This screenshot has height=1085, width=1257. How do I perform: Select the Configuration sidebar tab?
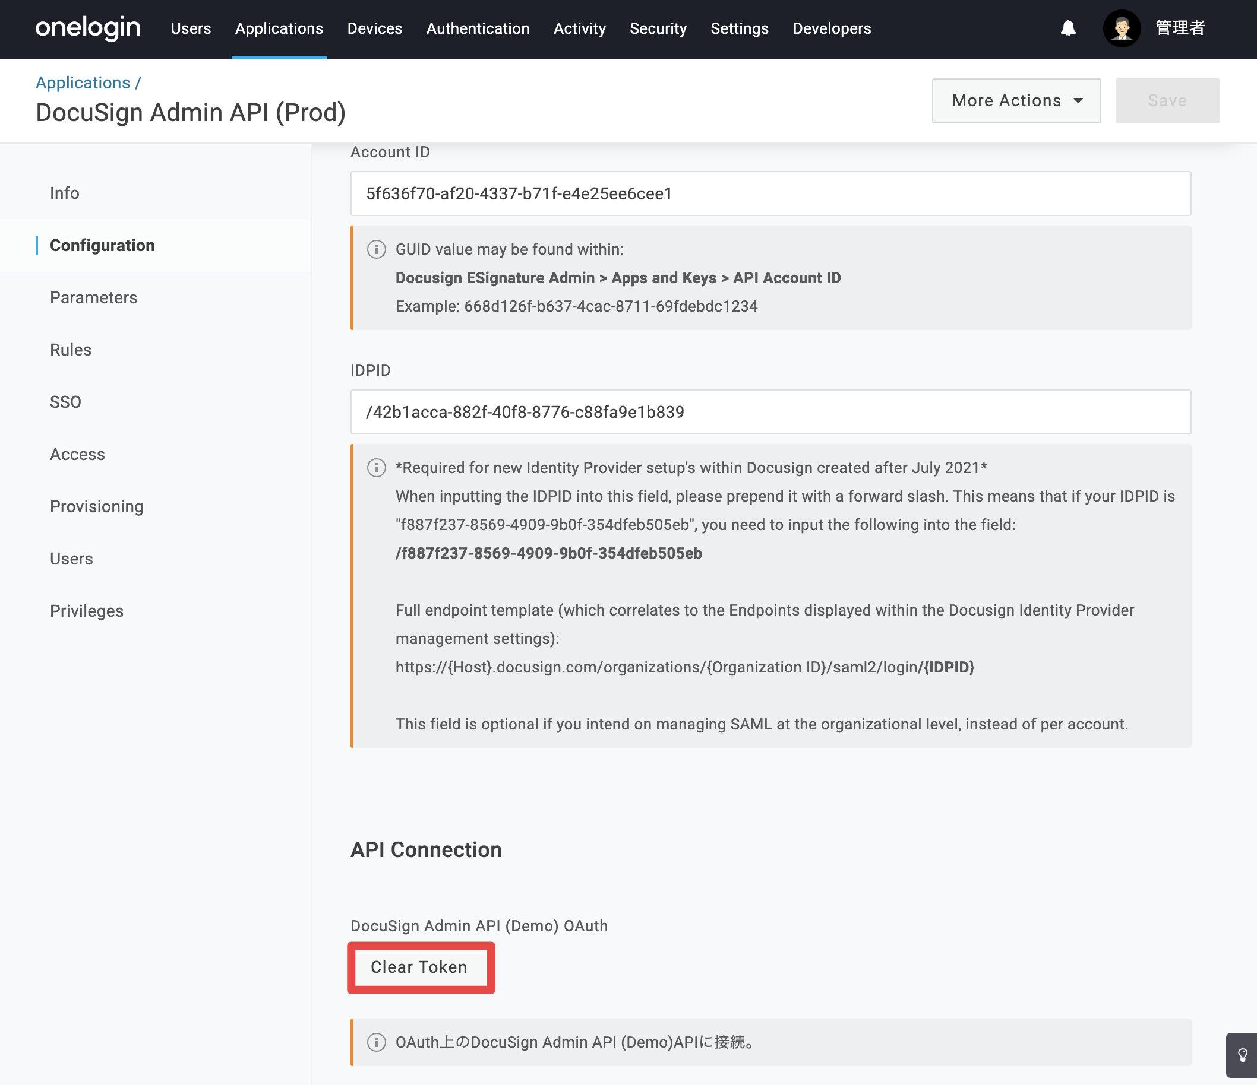point(102,246)
